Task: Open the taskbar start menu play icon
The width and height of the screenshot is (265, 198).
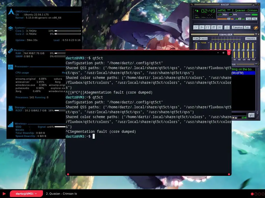Action: [x=4, y=194]
